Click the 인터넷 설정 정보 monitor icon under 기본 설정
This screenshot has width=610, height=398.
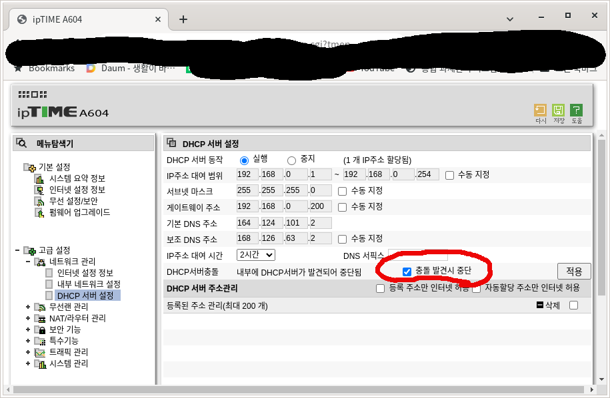(x=39, y=190)
